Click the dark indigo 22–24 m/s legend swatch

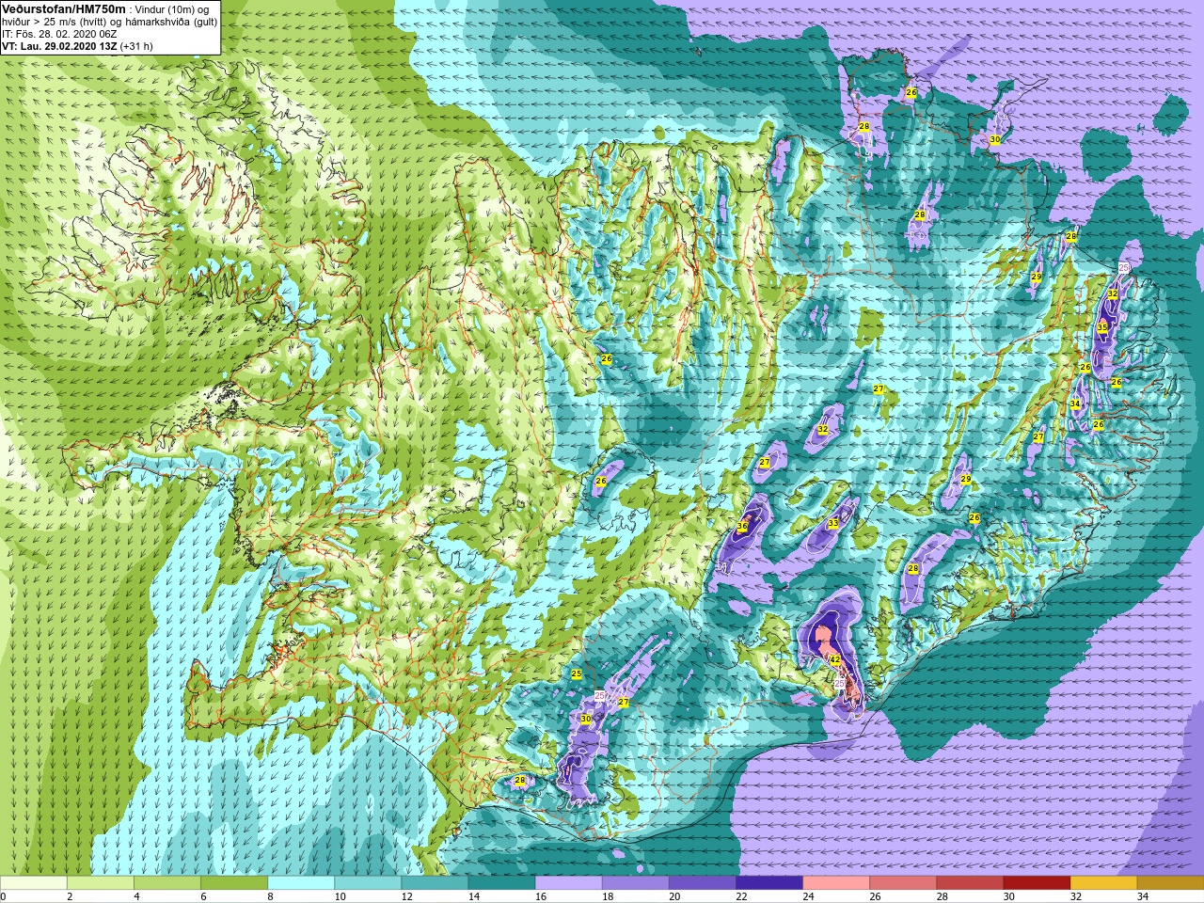768,883
